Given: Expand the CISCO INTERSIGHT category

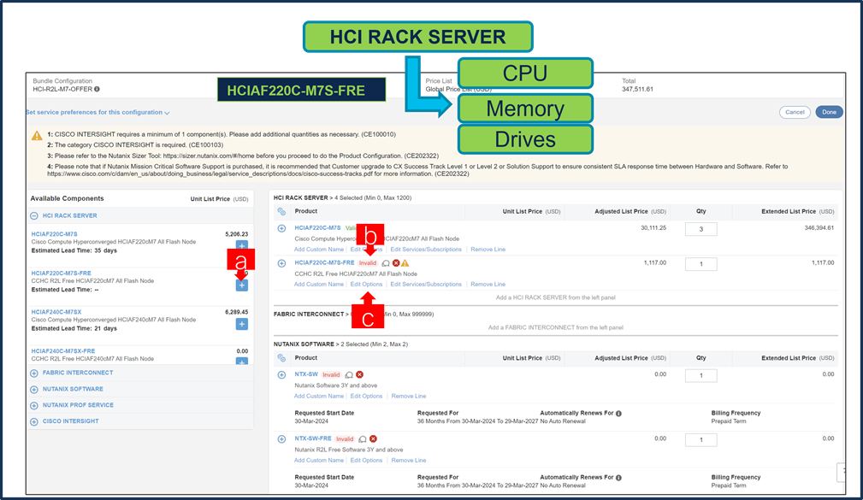Looking at the screenshot, I should click(34, 422).
